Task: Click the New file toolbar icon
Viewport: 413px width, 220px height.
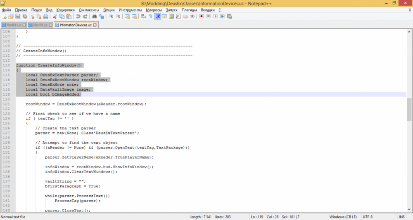Action: pos(4,16)
